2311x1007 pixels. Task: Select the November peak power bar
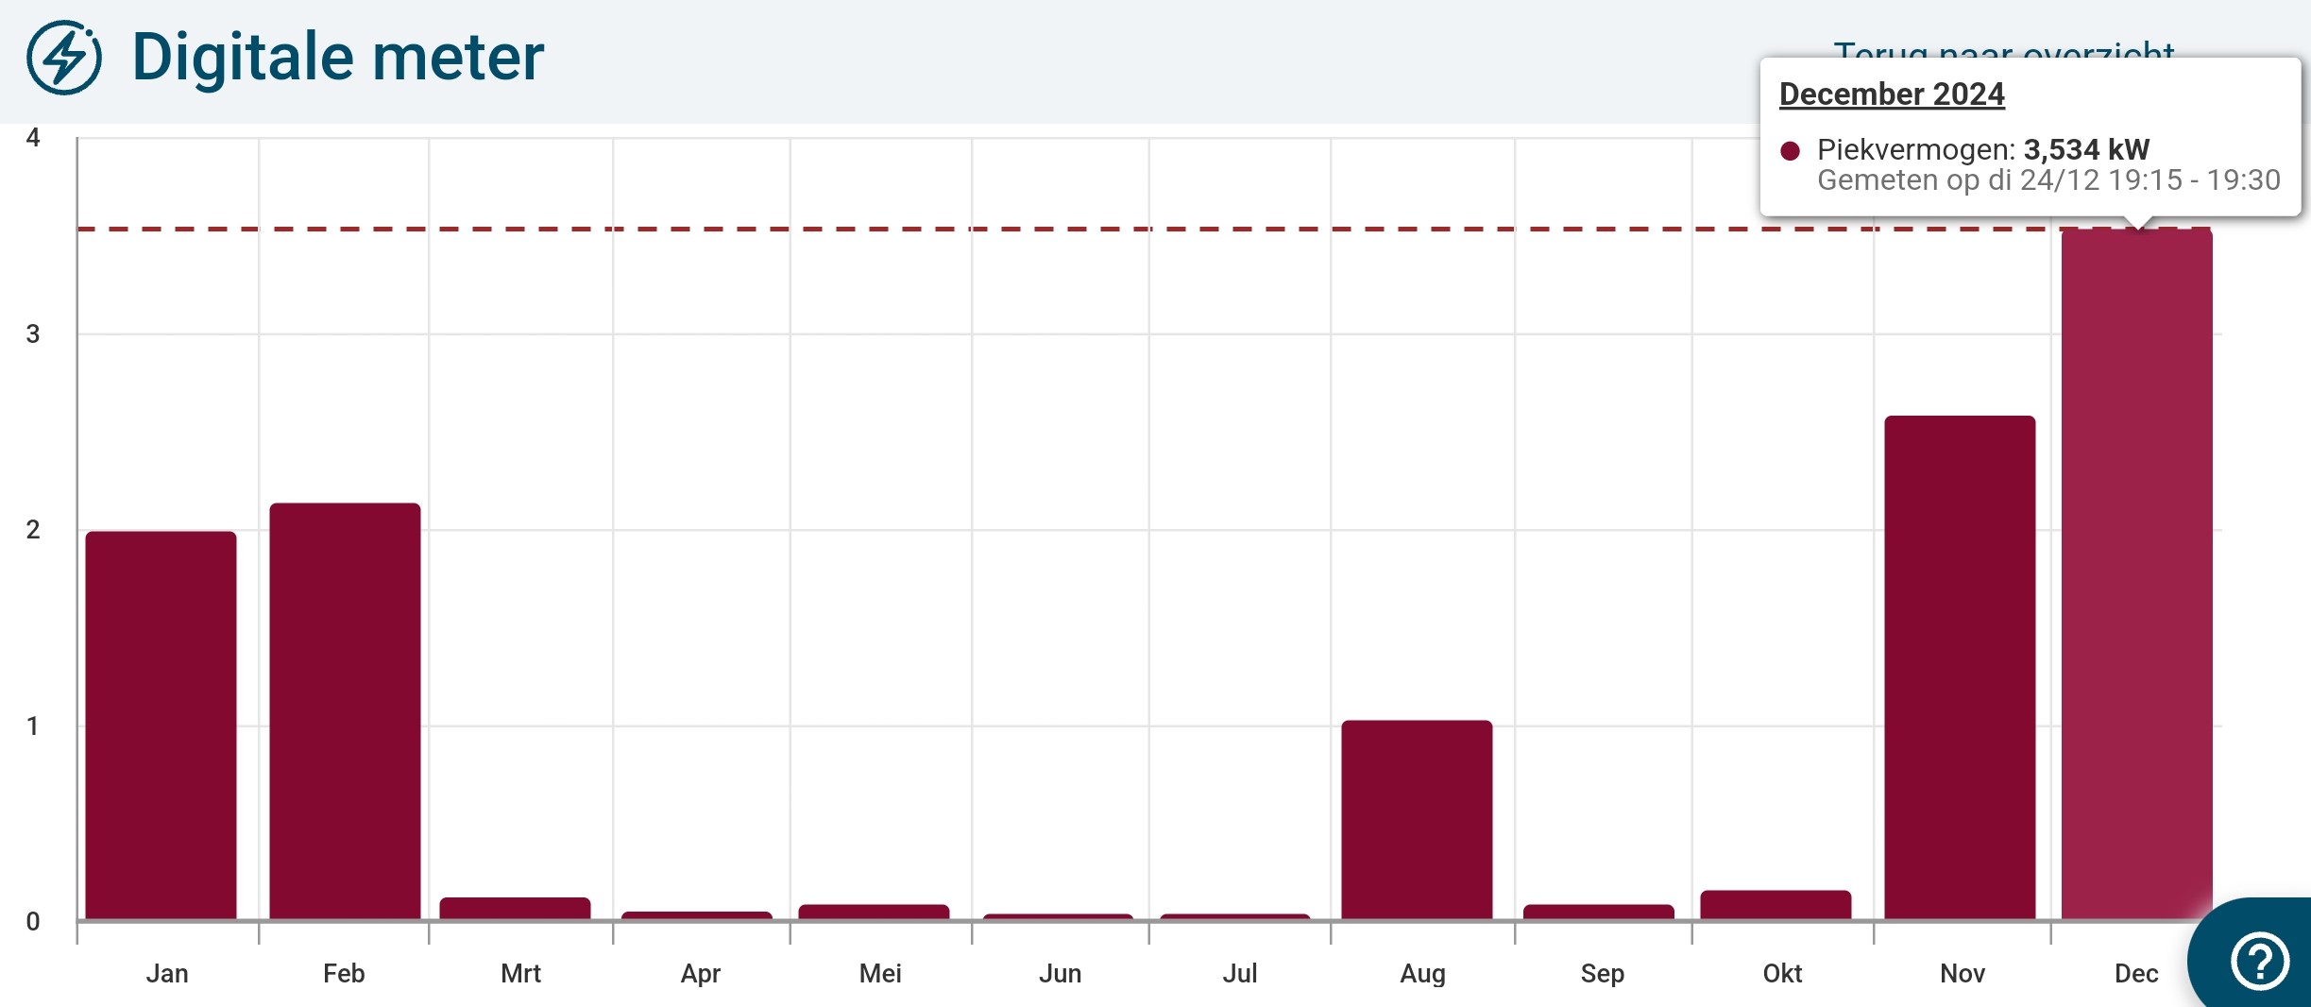1960,667
